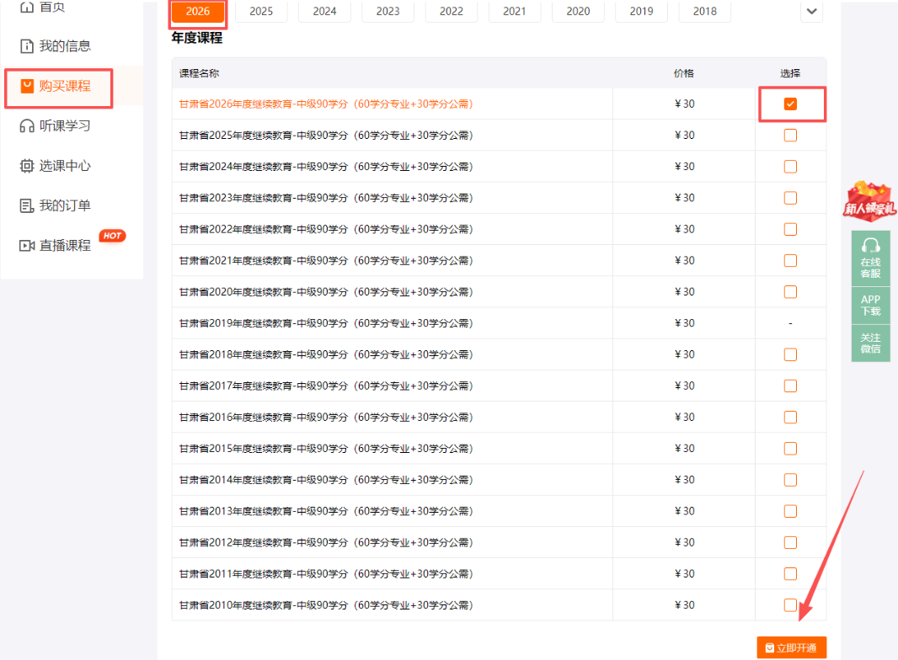This screenshot has height=660, width=898.
Task: Click the 新人领豪礼 promotional badge
Action: pos(869,202)
